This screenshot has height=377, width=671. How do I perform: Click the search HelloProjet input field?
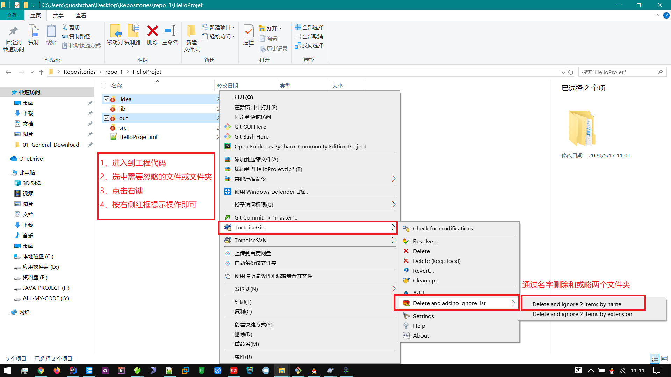pos(619,72)
